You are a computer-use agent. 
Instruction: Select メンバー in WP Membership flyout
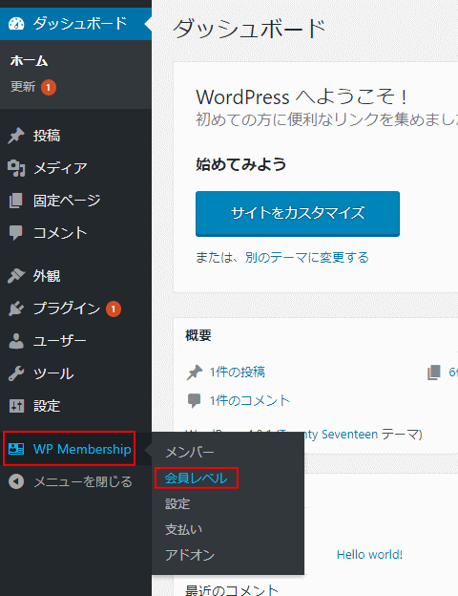[x=190, y=453]
